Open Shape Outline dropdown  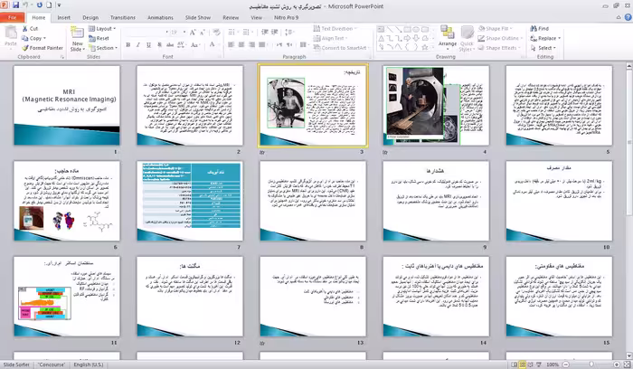tap(501, 38)
